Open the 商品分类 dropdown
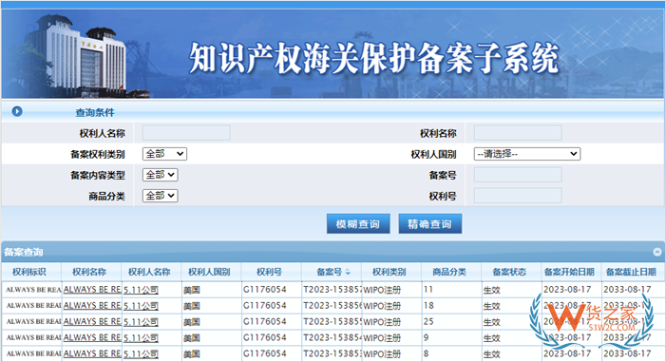The width and height of the screenshot is (665, 362). (x=161, y=195)
